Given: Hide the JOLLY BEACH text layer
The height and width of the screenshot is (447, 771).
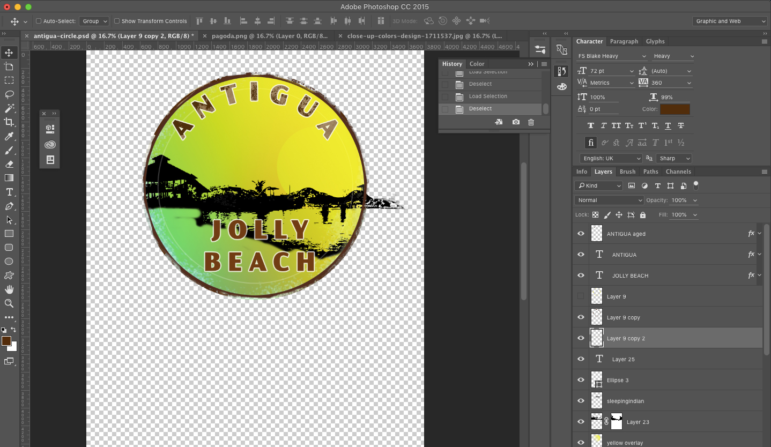Looking at the screenshot, I should click(x=581, y=275).
